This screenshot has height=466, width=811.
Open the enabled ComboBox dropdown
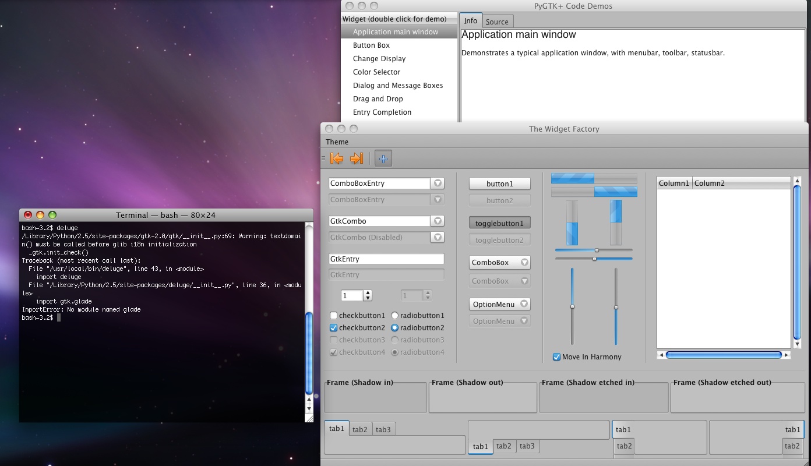click(499, 262)
